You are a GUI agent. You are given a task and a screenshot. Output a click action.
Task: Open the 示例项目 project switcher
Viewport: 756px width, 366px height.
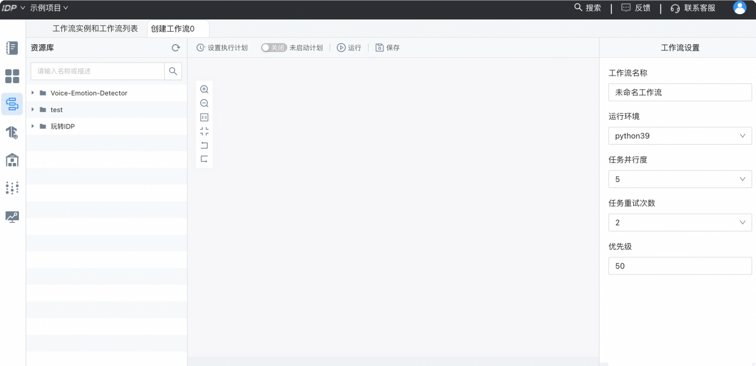pos(49,8)
